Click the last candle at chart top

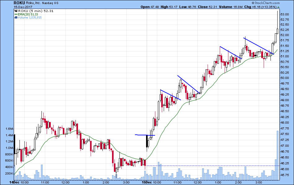[278, 23]
